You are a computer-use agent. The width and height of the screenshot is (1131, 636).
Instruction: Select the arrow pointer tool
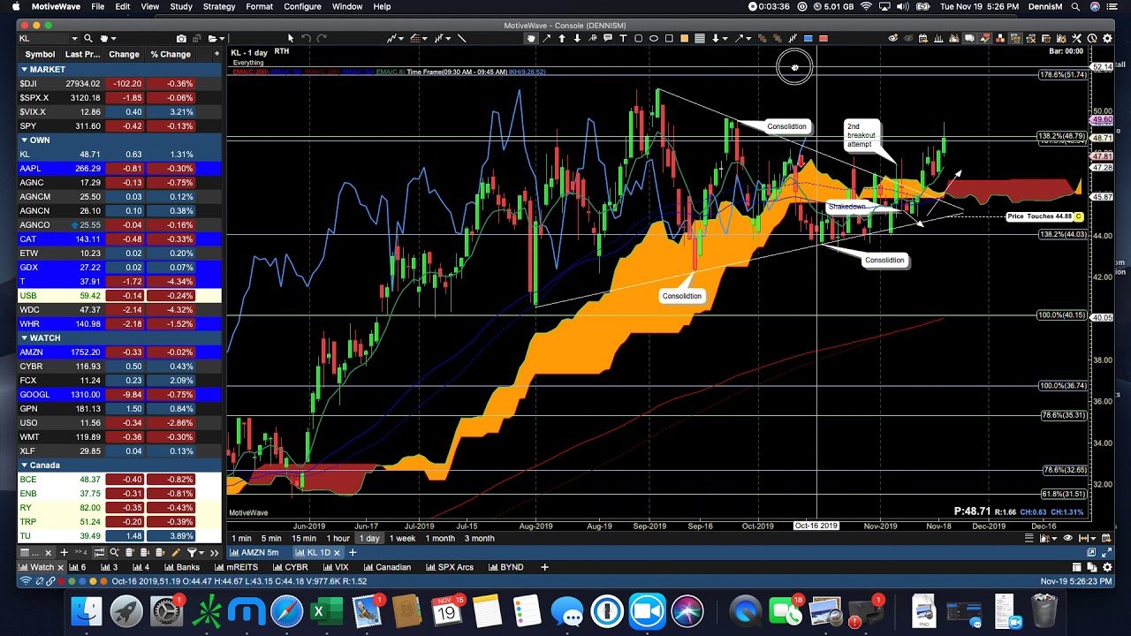290,38
